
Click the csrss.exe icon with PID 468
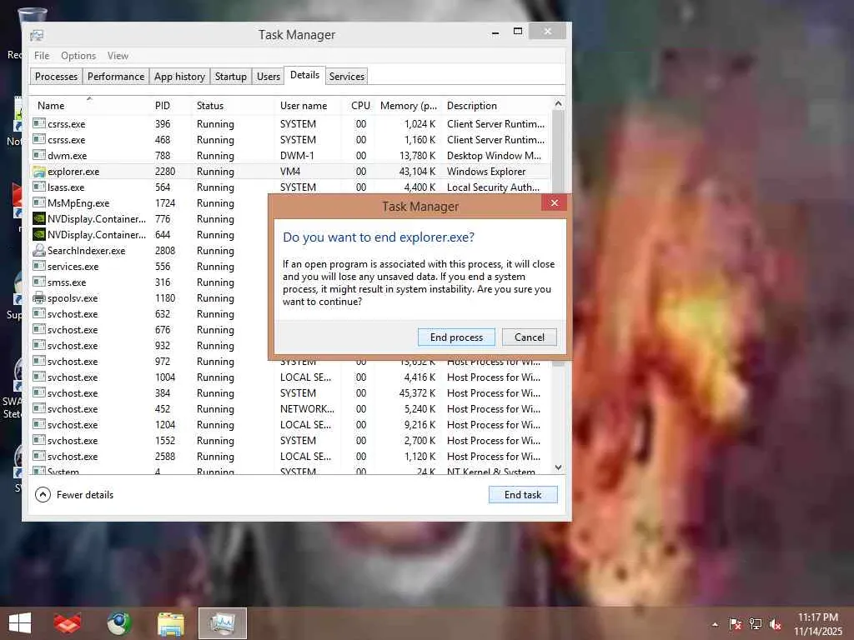pos(38,139)
